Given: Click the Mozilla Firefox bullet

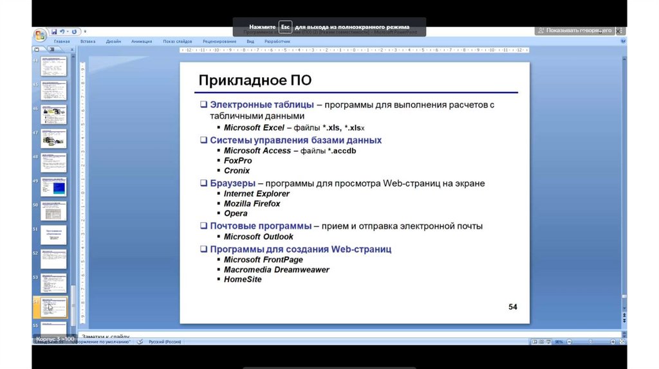Looking at the screenshot, I should pyautogui.click(x=252, y=204).
